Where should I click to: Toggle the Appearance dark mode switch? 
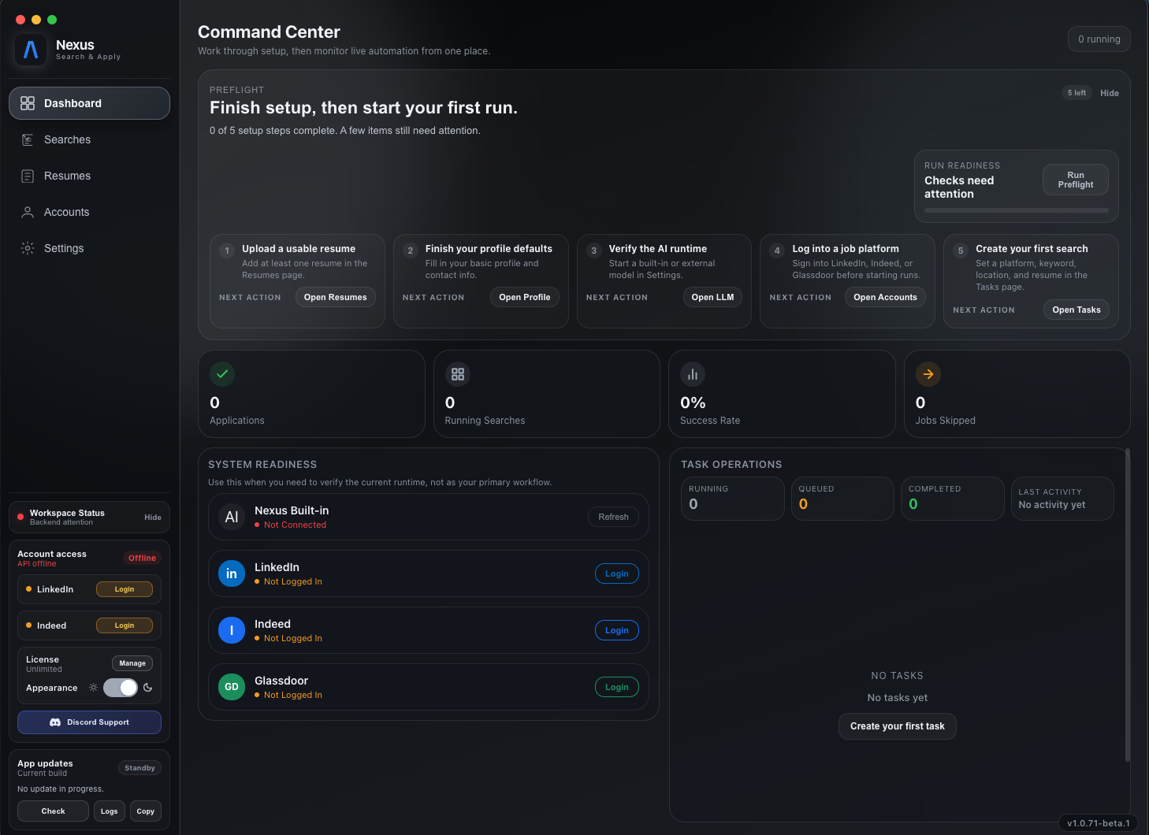120,688
